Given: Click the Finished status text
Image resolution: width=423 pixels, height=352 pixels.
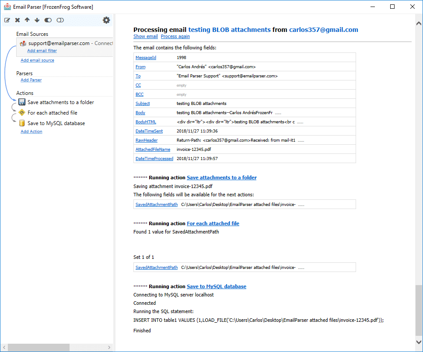Looking at the screenshot, I should pos(142,331).
